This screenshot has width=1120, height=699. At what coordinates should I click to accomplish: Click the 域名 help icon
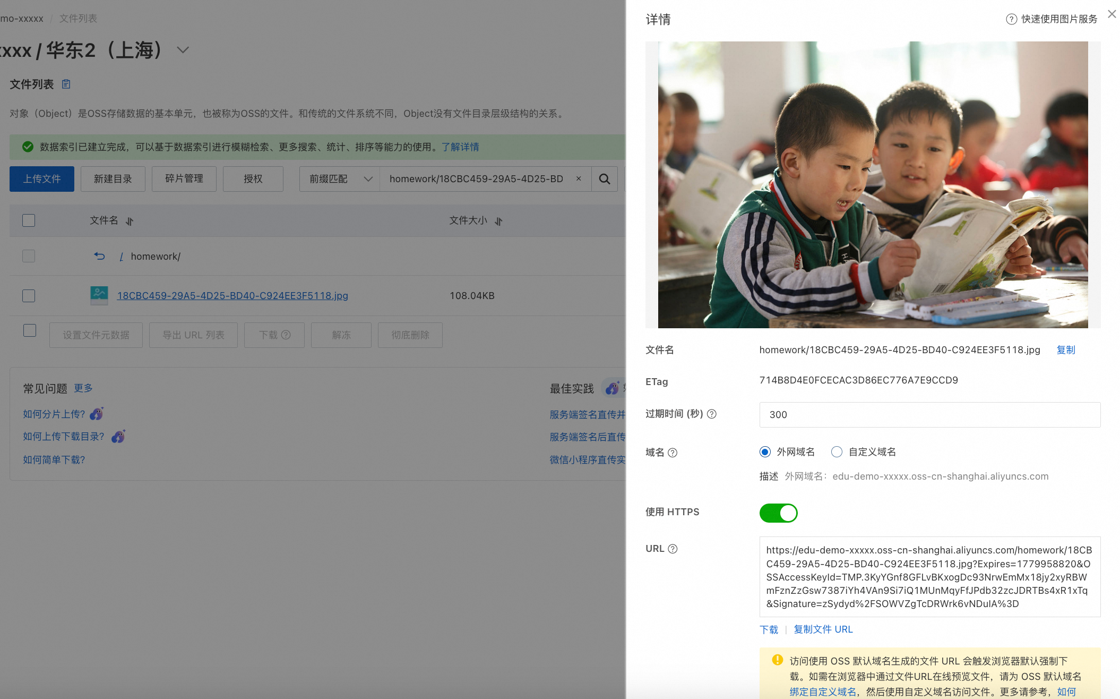click(673, 453)
